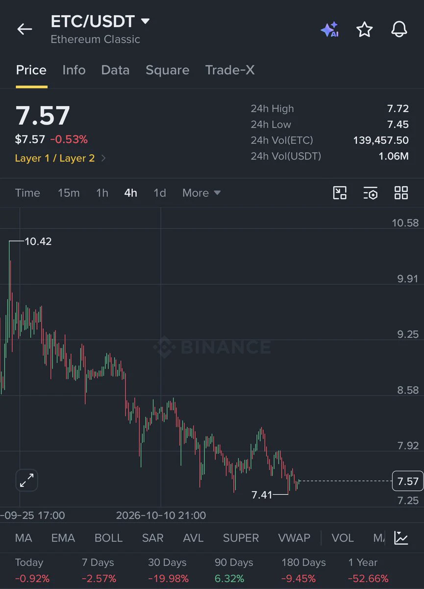
Task: Click the 30 Days -19.98% performance
Action: point(168,570)
